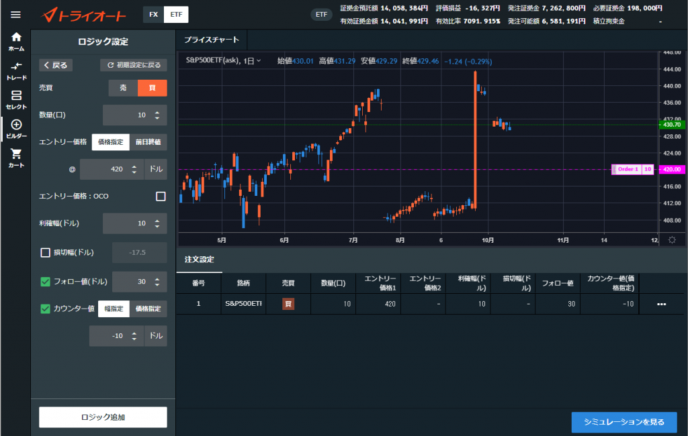Viewport: 688px width, 436px height.
Task: Adjust follow value 30 stepper arrows
Action: point(157,282)
